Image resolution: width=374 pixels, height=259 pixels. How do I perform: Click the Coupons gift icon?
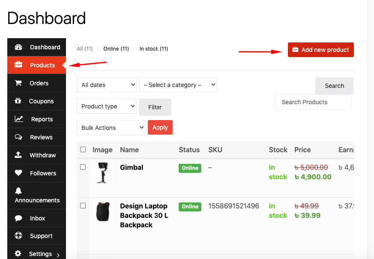point(18,101)
